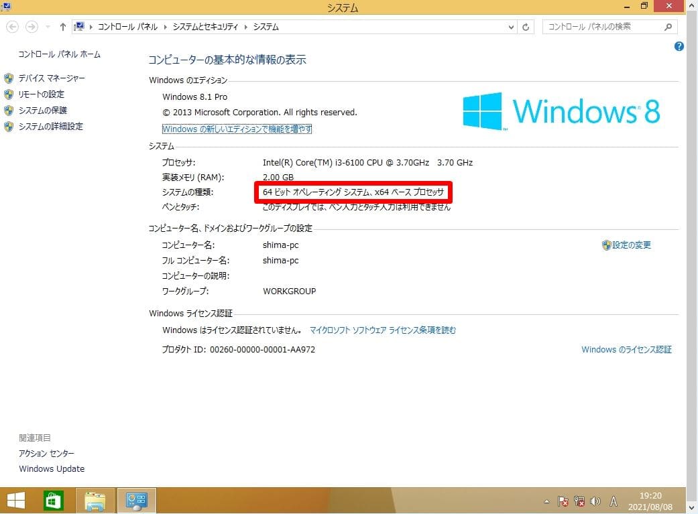Go up one level with up arrow
Viewport: 698px width, 514px height.
point(63,27)
